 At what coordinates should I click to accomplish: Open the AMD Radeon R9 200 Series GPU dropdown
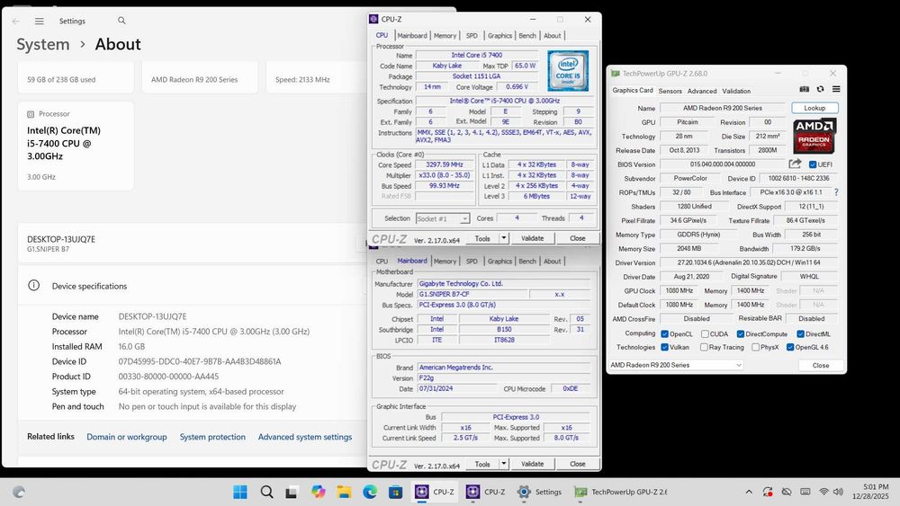point(676,365)
